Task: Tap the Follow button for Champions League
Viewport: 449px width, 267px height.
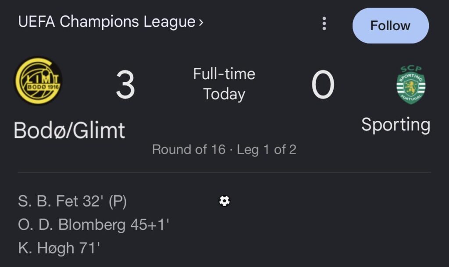Action: pos(390,25)
